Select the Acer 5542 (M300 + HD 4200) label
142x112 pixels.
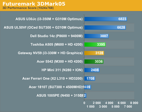coord(60,62)
